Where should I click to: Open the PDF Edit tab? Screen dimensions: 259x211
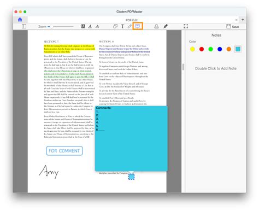pos(132,20)
